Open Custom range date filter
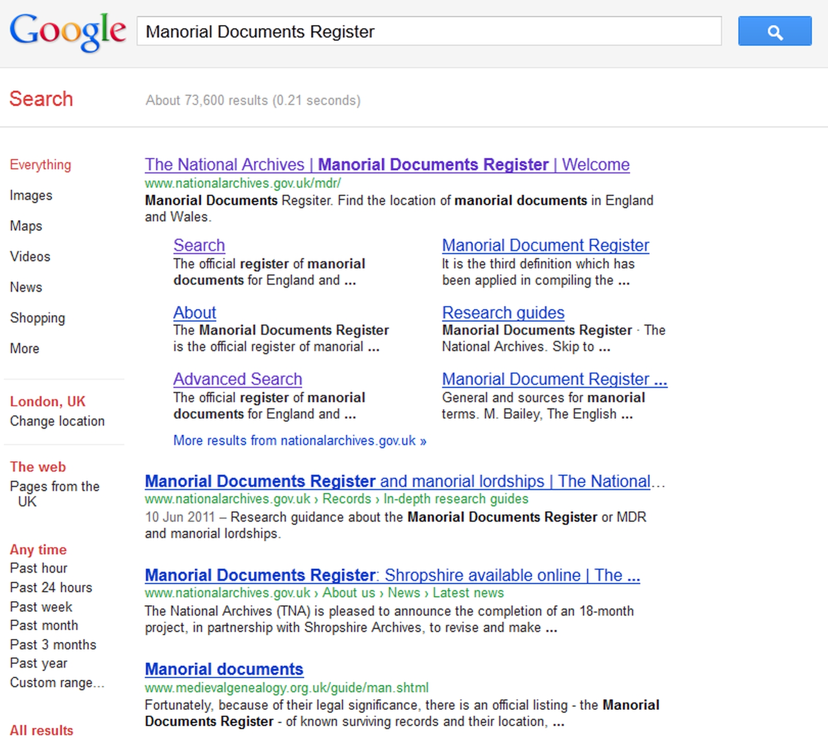 pyautogui.click(x=57, y=682)
